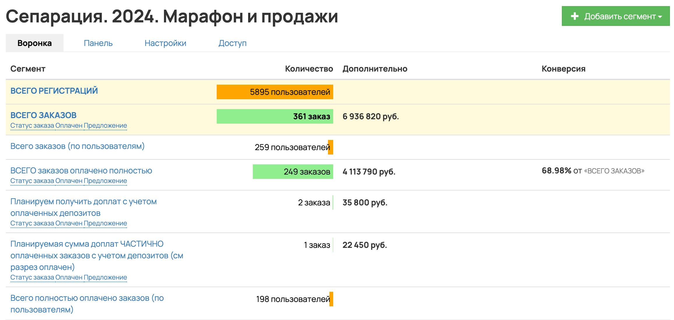Open the ВСЕГО РЕГИСТРАЦИЙ segment
This screenshot has width=674, height=320.
[54, 90]
